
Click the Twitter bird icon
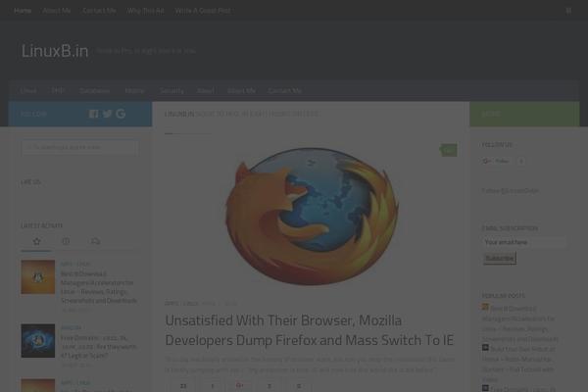(x=107, y=114)
